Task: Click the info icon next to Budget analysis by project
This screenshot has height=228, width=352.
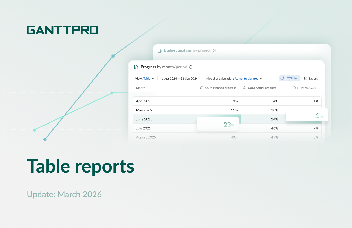Action: (214, 50)
